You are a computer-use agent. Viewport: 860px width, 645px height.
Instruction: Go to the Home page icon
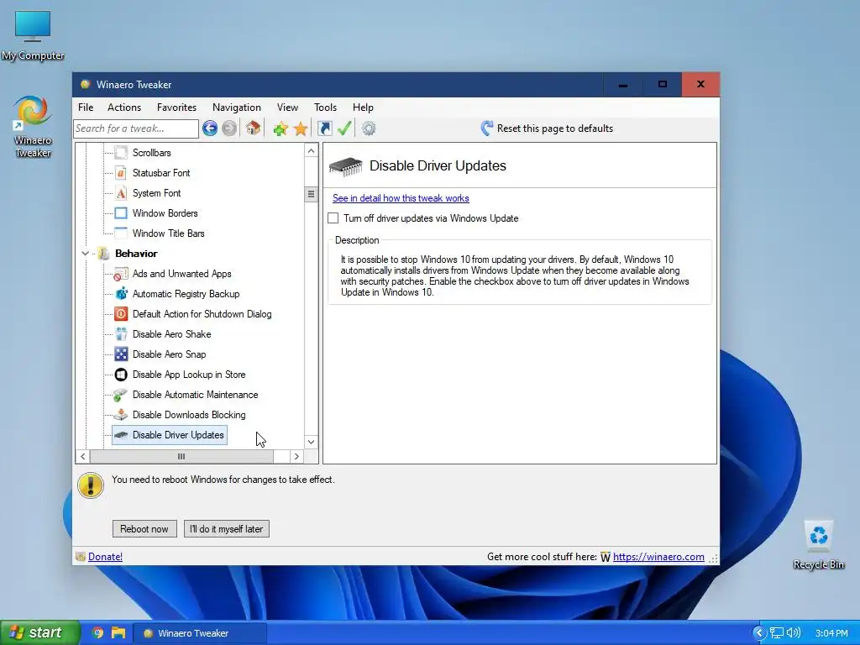tap(253, 128)
